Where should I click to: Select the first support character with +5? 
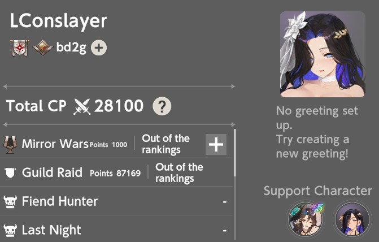306,219
